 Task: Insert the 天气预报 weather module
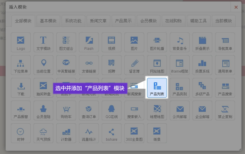(x=43, y=133)
